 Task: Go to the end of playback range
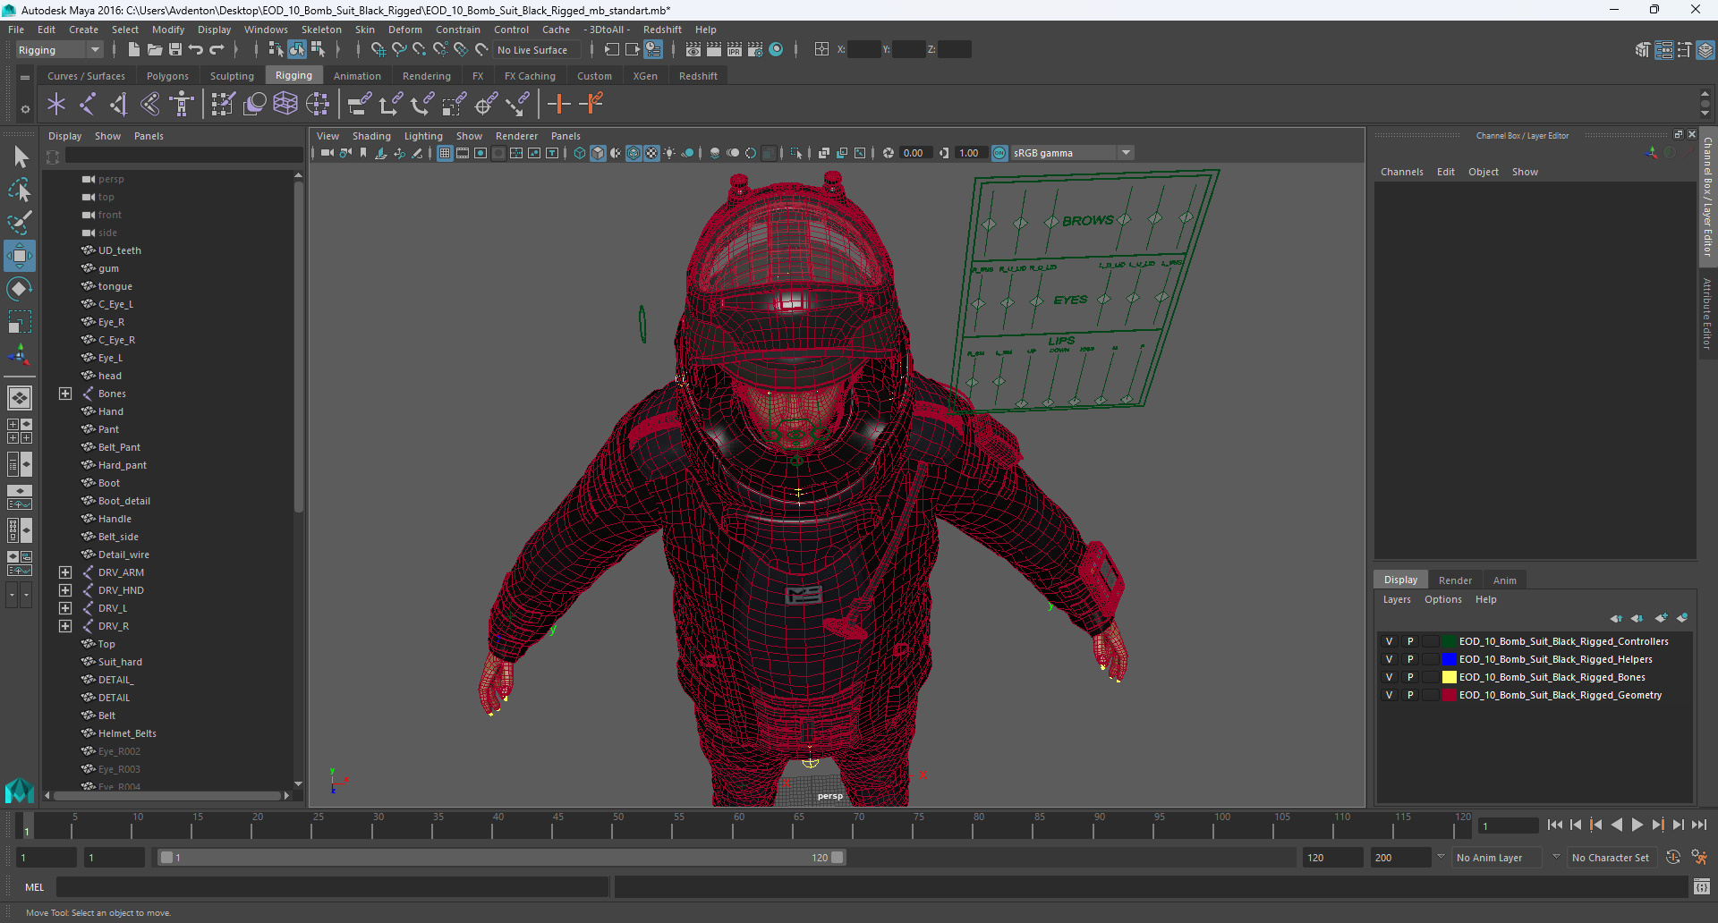(x=1699, y=825)
